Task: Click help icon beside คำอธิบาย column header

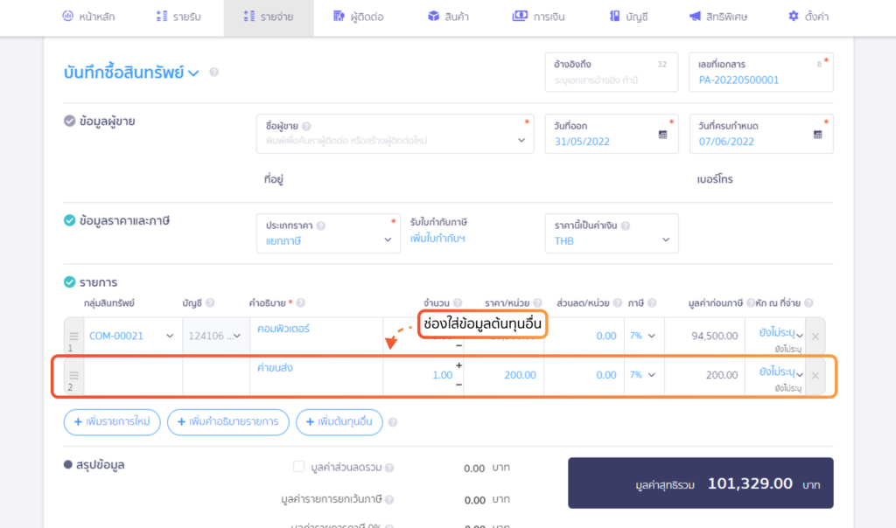Action: click(x=301, y=303)
